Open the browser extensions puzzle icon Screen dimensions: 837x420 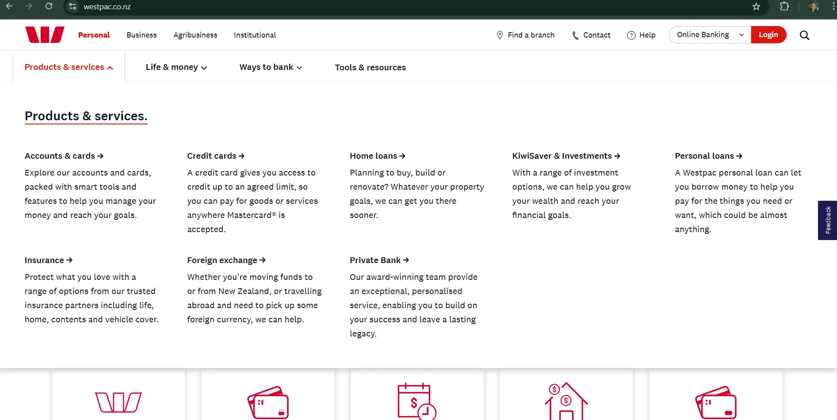pos(784,6)
